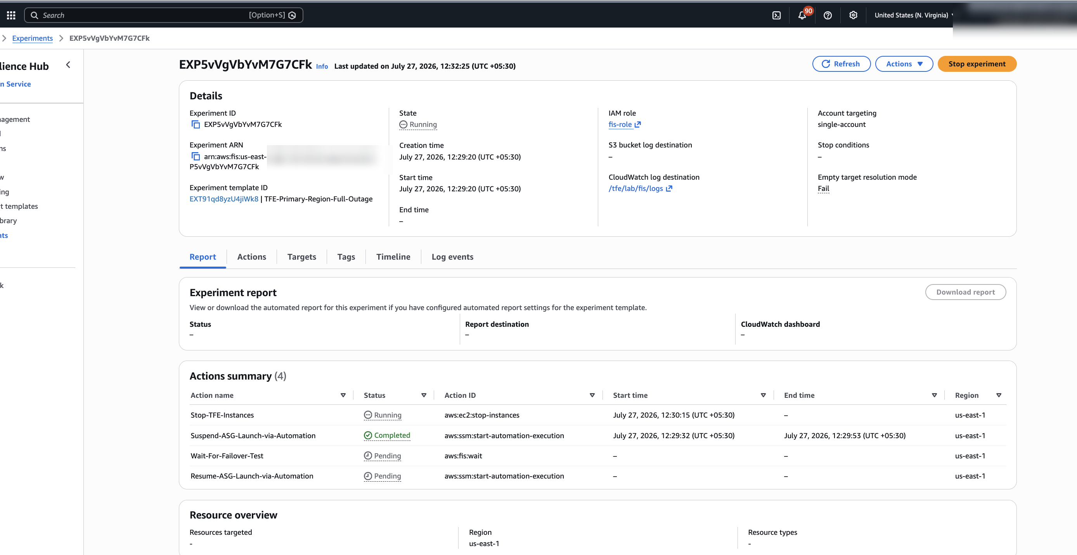This screenshot has width=1077, height=555.
Task: Click the aws:ec2:stop-instances action ID
Action: click(481, 415)
